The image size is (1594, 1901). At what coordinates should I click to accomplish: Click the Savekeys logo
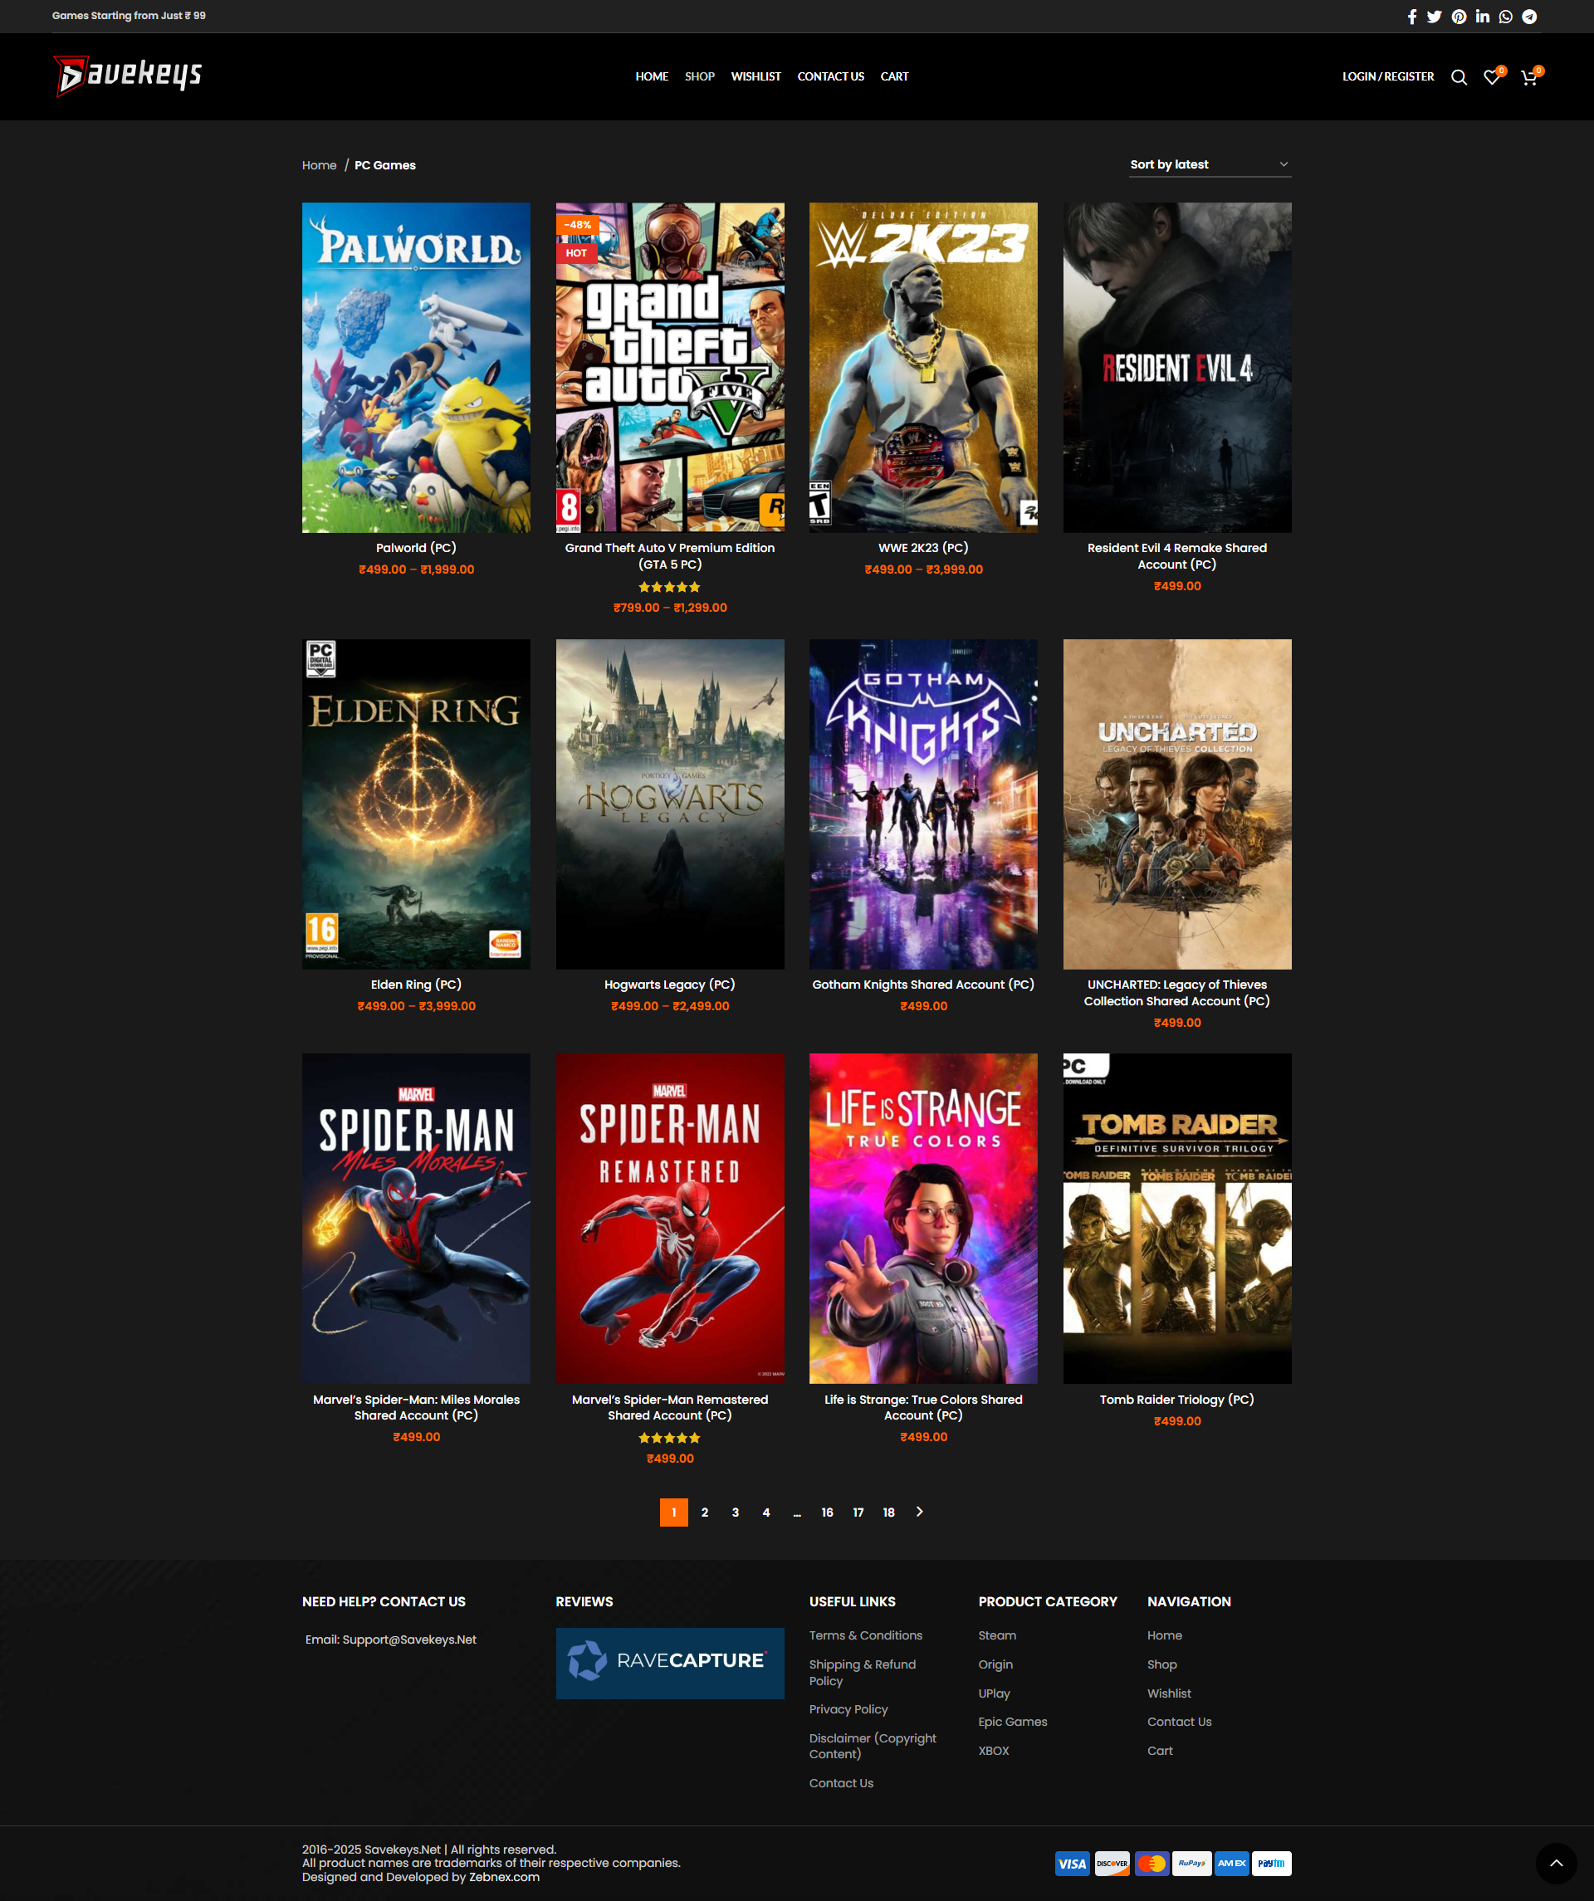pos(128,76)
